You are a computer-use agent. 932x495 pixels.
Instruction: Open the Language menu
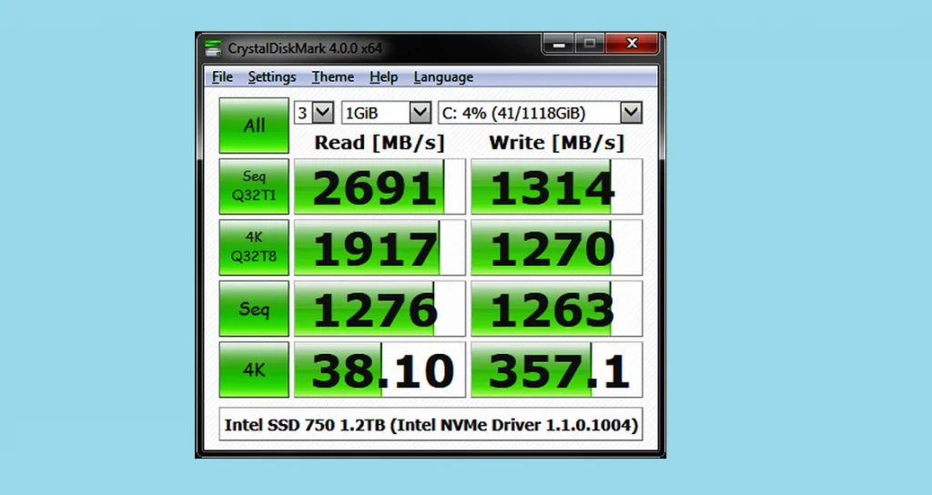pos(443,77)
